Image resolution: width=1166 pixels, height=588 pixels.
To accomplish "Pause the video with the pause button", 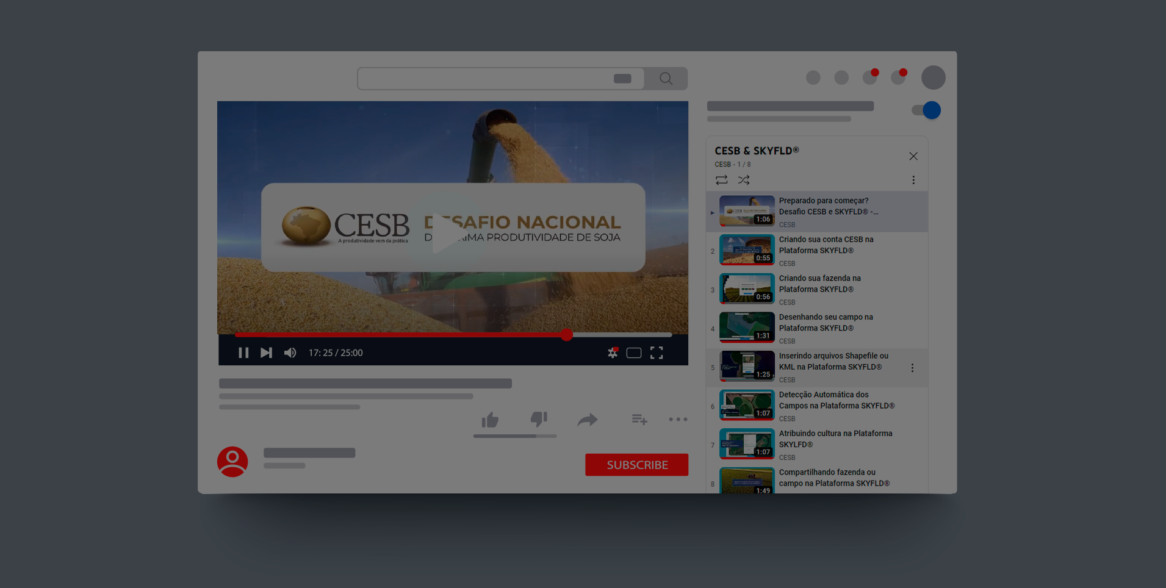I will click(243, 353).
